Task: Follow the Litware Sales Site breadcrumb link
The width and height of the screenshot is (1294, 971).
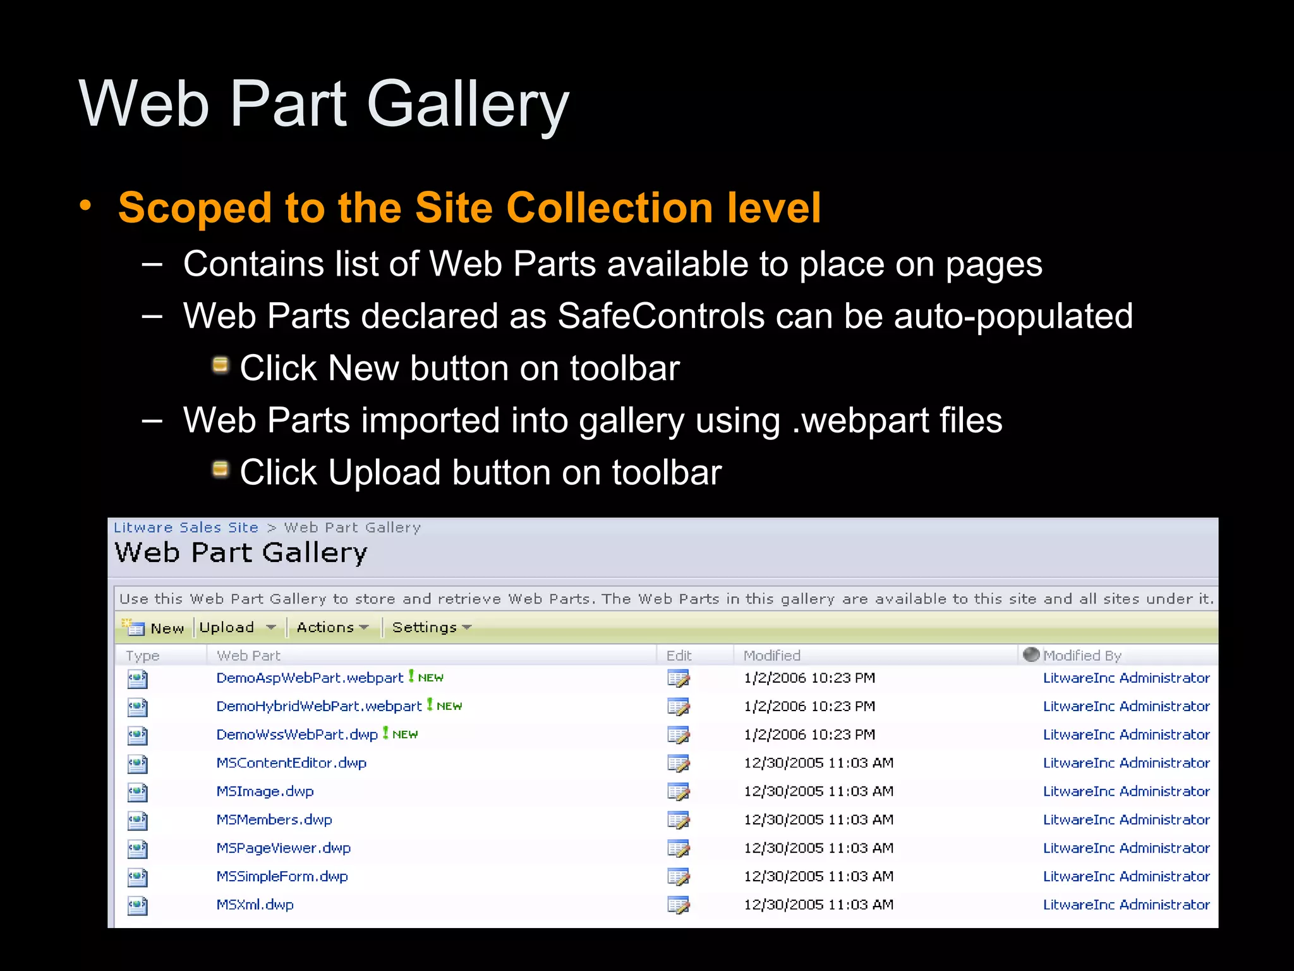Action: pos(186,527)
